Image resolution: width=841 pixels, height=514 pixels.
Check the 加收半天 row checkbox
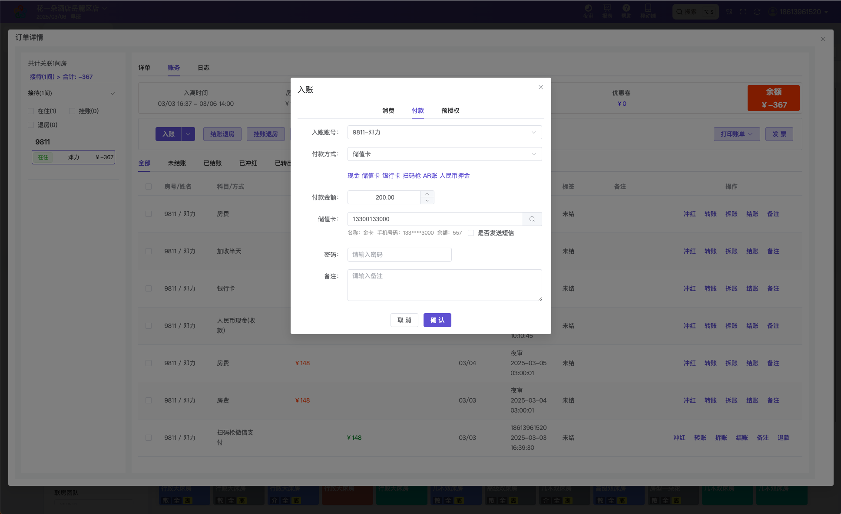[x=149, y=251]
